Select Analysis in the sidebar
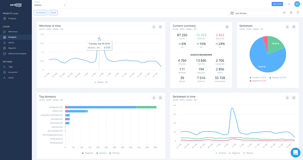The width and height of the screenshot is (303, 160). pos(16,37)
